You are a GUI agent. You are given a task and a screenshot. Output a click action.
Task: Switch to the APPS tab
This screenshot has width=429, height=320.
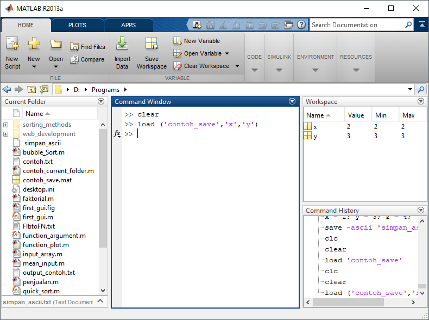[128, 25]
